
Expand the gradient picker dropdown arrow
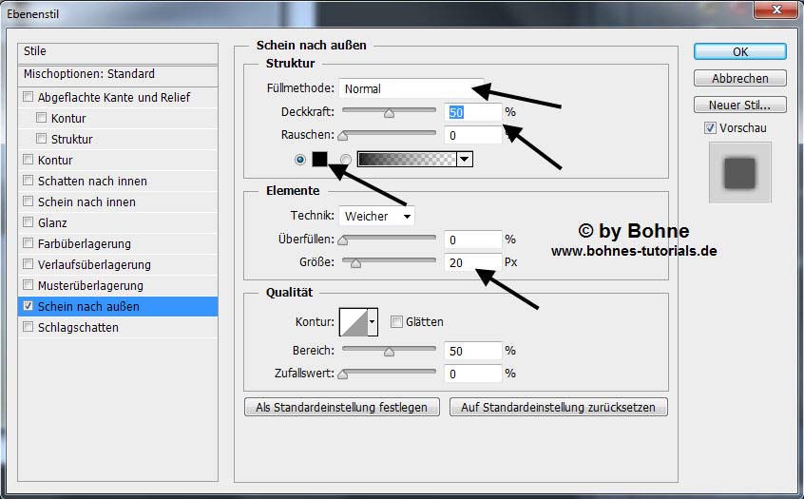coord(464,160)
